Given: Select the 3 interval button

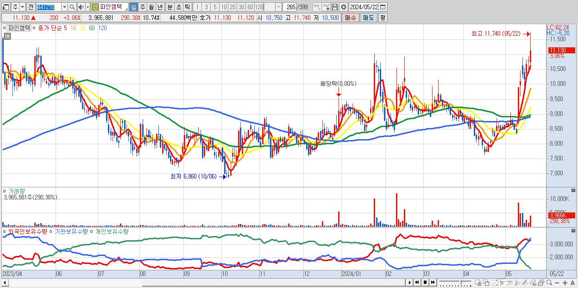Looking at the screenshot, I should click(206, 7).
